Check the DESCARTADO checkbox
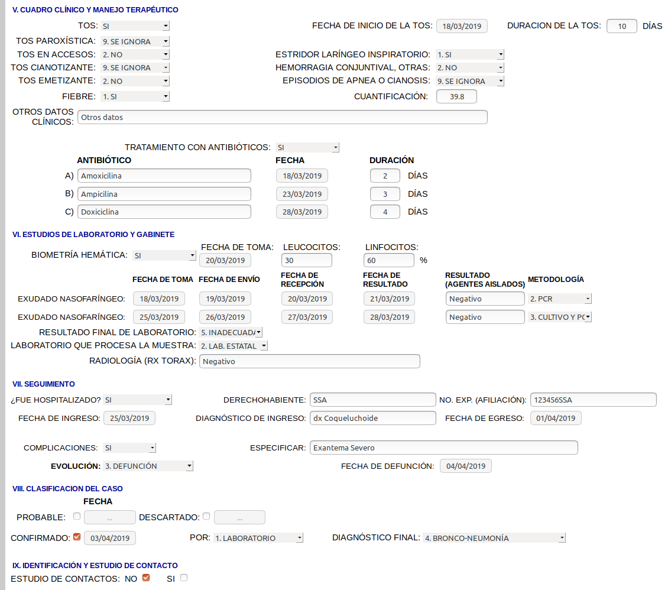 [x=206, y=516]
